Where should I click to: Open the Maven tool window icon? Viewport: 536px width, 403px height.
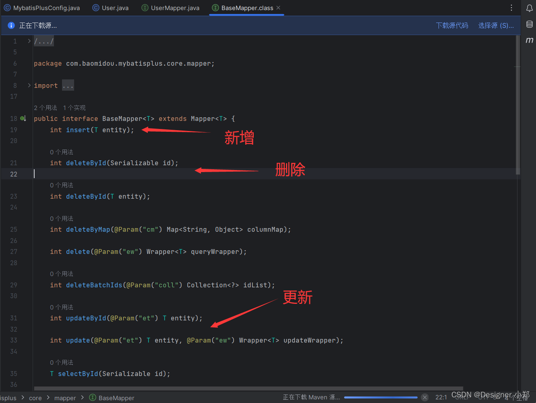click(530, 40)
